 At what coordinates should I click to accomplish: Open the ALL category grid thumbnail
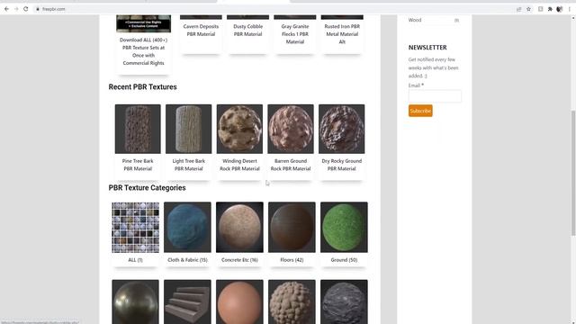(136, 228)
